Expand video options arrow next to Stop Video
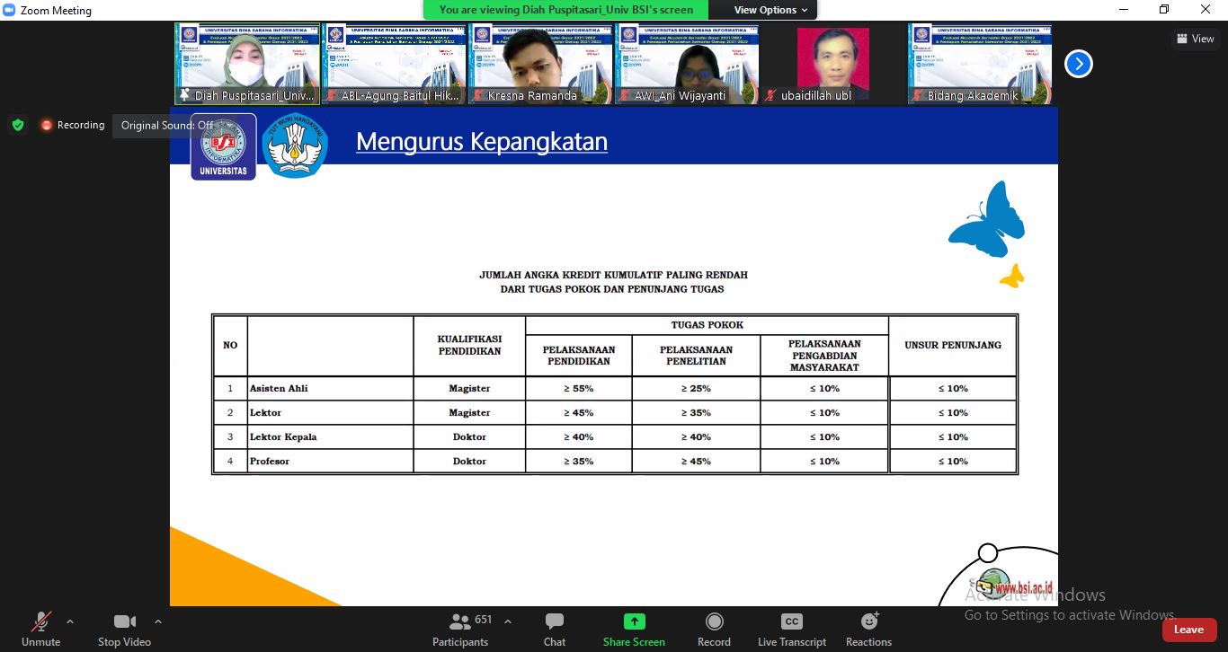The image size is (1228, 652). point(158,621)
